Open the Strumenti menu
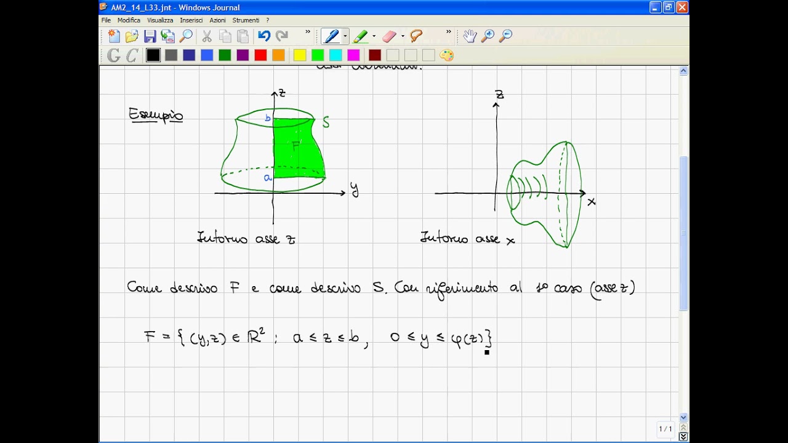This screenshot has width=788, height=443. 246,20
